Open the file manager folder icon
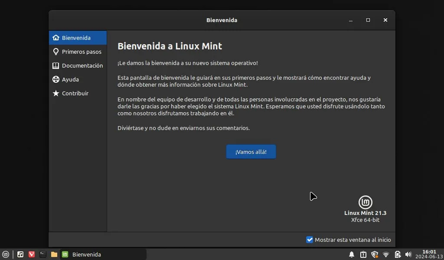Screen dimensions: 444x260 (54, 254)
